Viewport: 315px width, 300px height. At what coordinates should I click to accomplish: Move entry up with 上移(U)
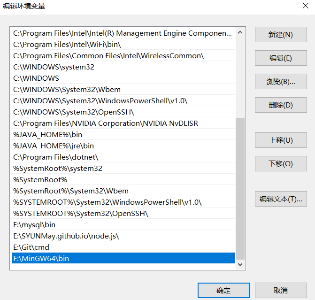(x=281, y=140)
